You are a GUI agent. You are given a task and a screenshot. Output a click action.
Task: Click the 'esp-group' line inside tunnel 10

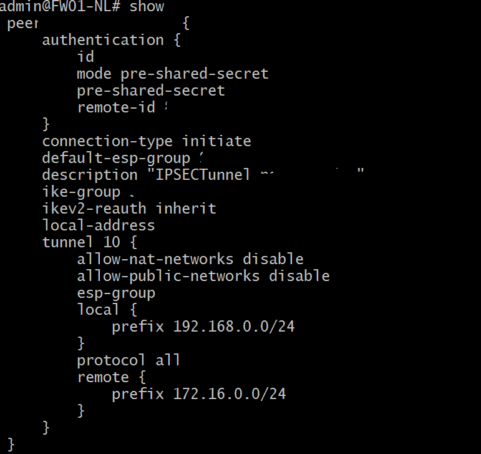pos(116,293)
